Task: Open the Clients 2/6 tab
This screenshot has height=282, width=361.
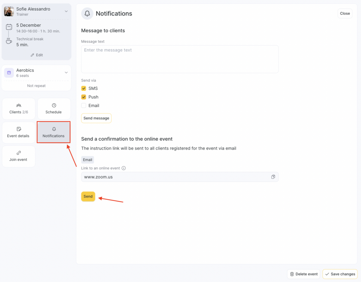Action: click(19, 109)
